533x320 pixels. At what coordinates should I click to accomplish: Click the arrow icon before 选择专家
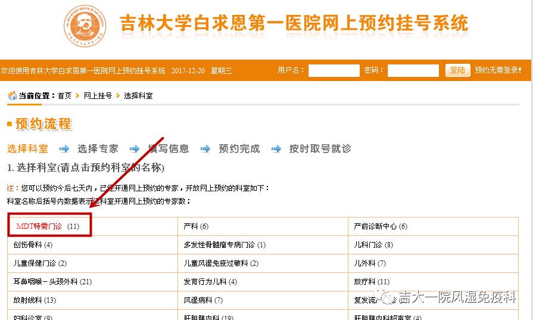click(64, 148)
